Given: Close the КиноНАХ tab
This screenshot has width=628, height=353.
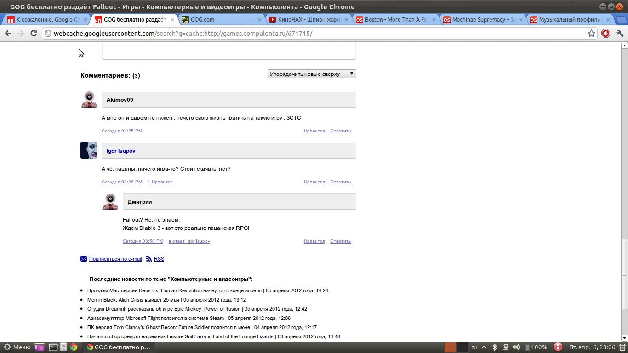Looking at the screenshot, I should (347, 20).
